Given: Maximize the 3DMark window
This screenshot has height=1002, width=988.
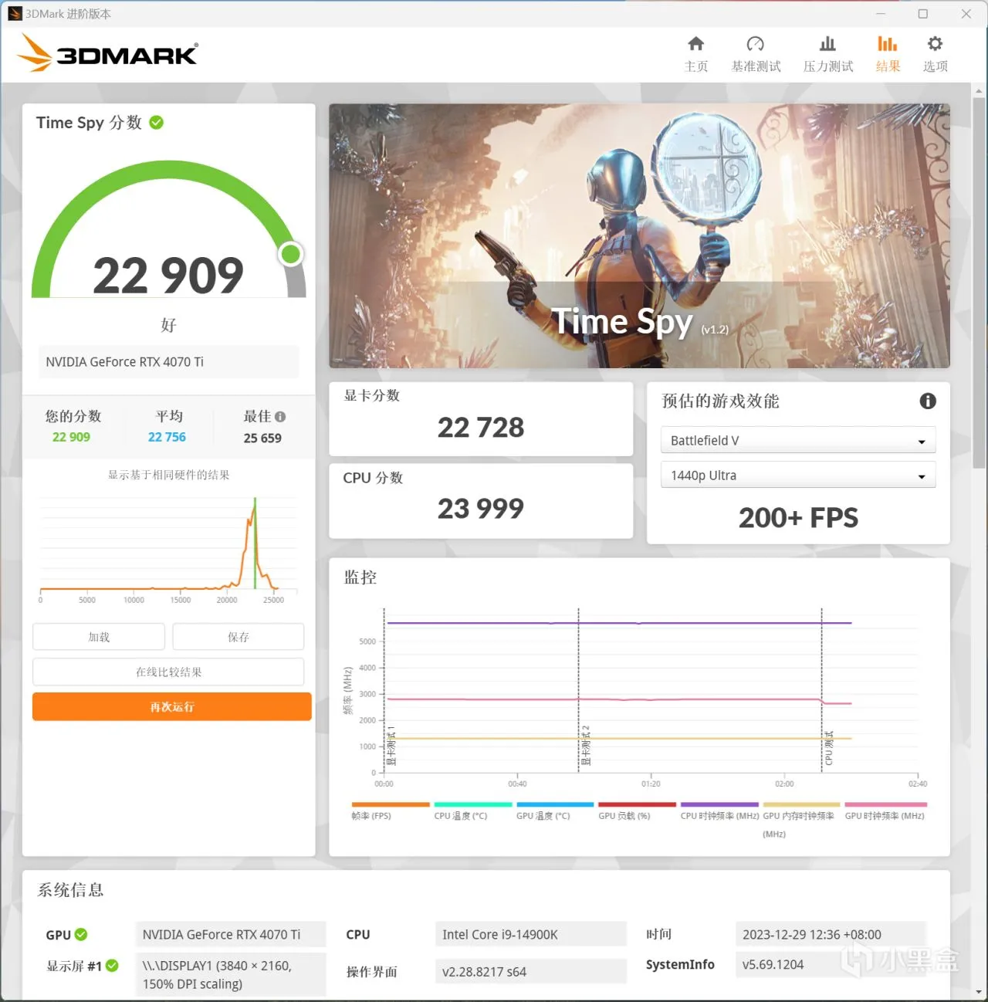Looking at the screenshot, I should (x=922, y=14).
